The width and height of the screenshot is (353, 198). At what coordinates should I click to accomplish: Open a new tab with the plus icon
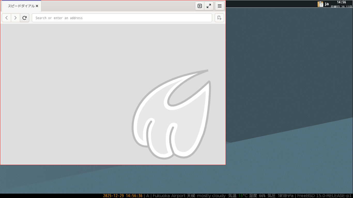coord(200,6)
